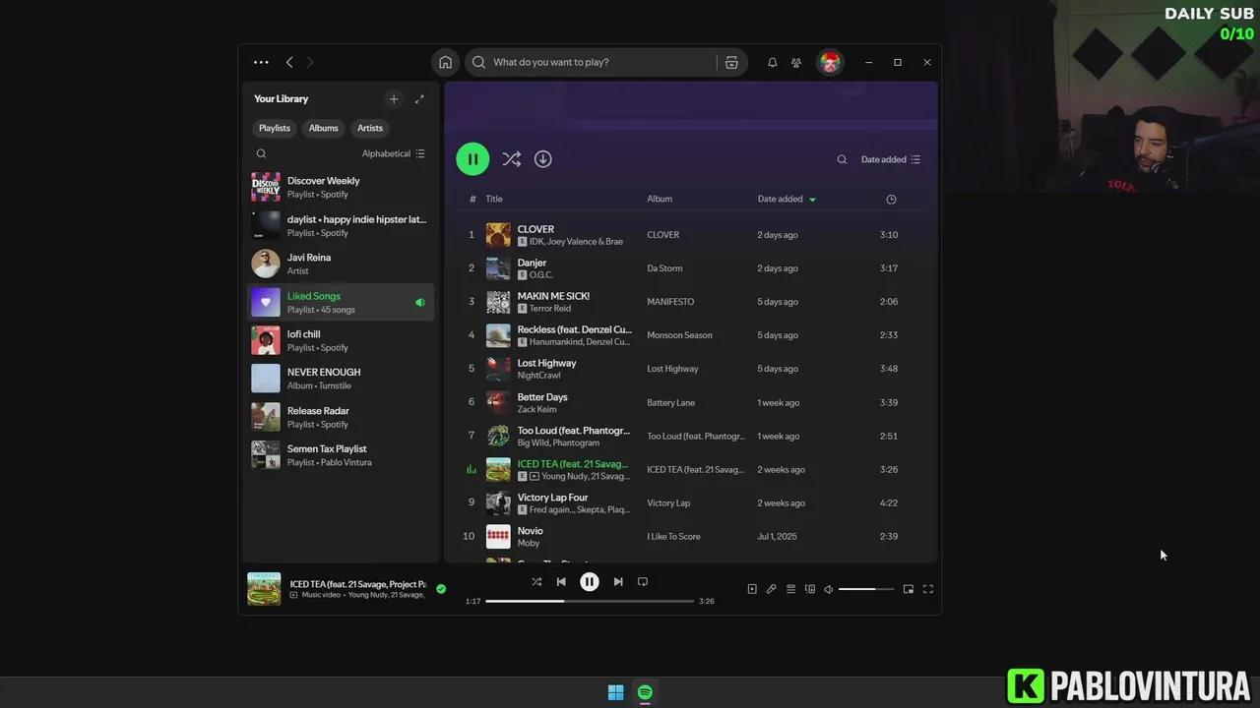Search within Your Library
This screenshot has height=708, width=1260.
pyautogui.click(x=261, y=153)
